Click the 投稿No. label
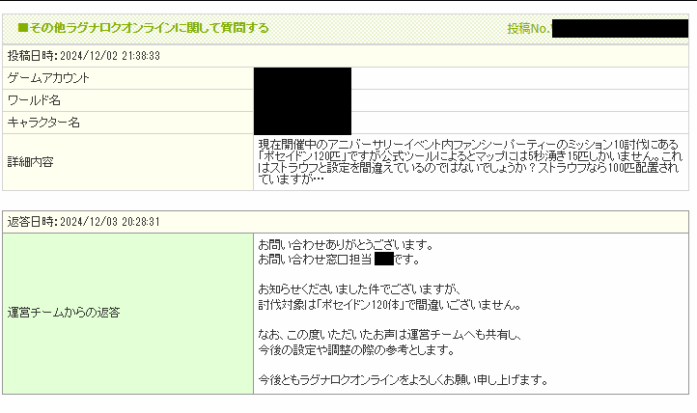The width and height of the screenshot is (697, 413). pyautogui.click(x=528, y=29)
